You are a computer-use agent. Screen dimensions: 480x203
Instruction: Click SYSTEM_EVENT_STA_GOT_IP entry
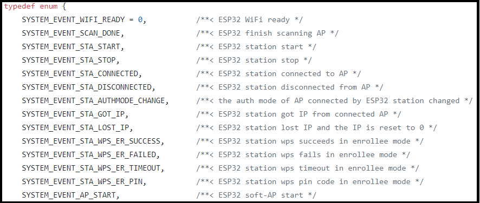coord(74,114)
